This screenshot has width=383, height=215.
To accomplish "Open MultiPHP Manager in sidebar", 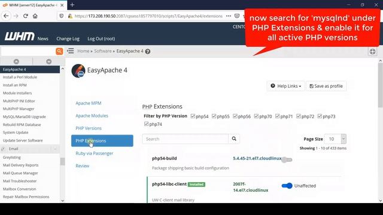I will click(x=19, y=109).
